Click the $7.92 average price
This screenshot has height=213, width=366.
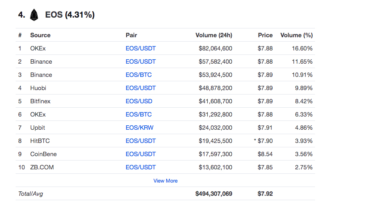(x=265, y=194)
